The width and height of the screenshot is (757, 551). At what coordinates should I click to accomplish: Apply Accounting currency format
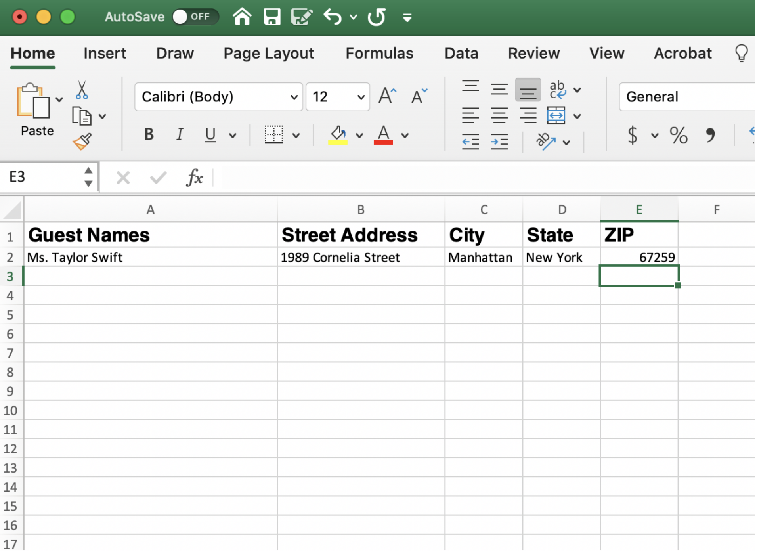tap(633, 135)
